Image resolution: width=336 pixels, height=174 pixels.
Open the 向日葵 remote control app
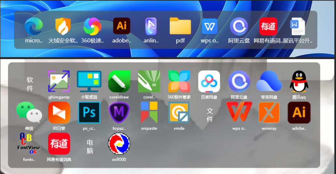(59, 113)
